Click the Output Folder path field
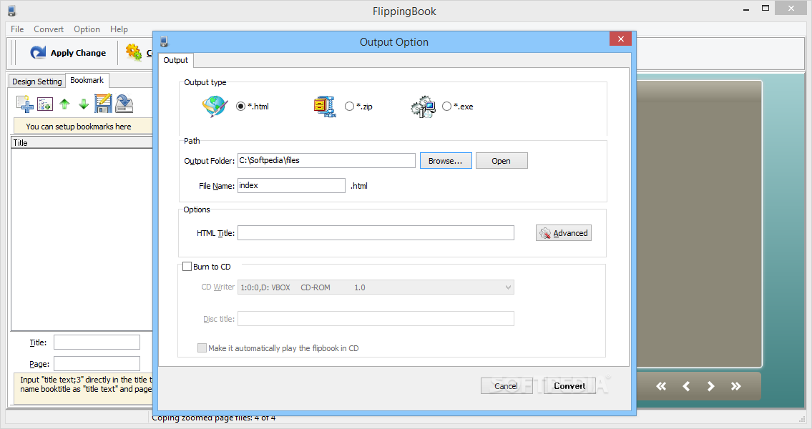This screenshot has width=812, height=429. [326, 160]
